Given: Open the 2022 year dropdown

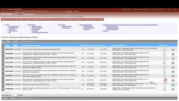Looking at the screenshot, I should click(20, 14).
